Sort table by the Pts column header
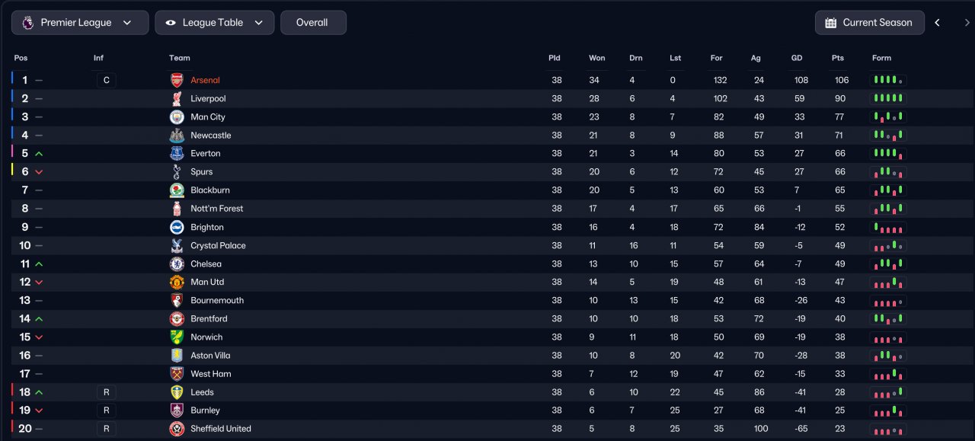Screen dimensions: 975x441 (838, 58)
